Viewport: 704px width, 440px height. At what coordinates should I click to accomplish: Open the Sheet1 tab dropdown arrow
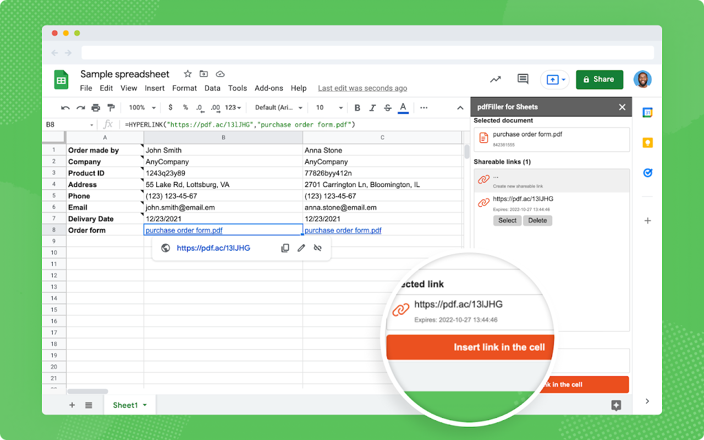coord(145,405)
